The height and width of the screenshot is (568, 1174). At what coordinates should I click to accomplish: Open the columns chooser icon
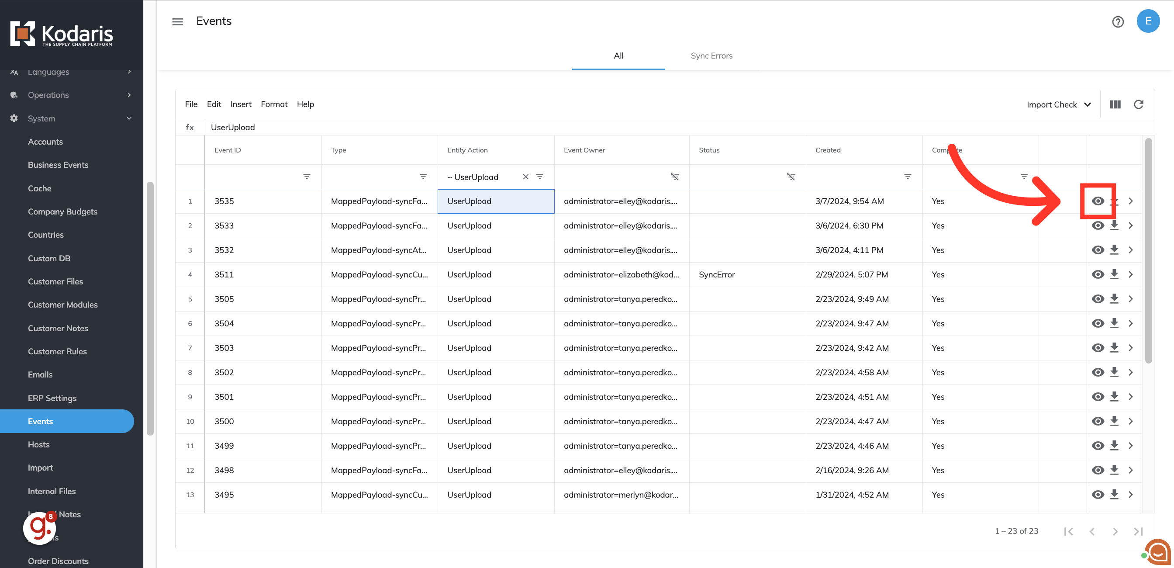pos(1115,104)
